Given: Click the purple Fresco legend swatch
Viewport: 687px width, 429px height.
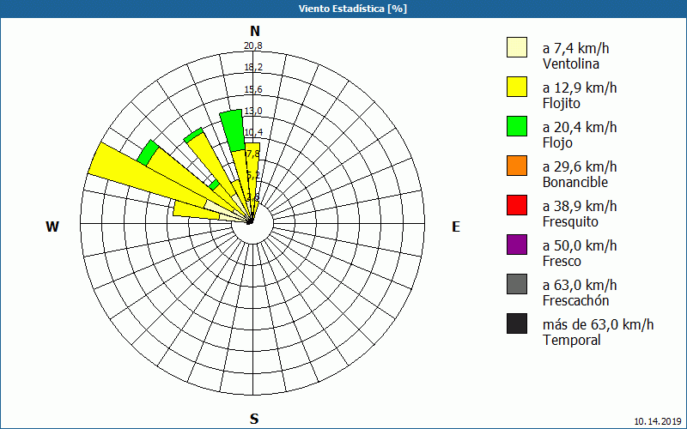Looking at the screenshot, I should point(517,245).
